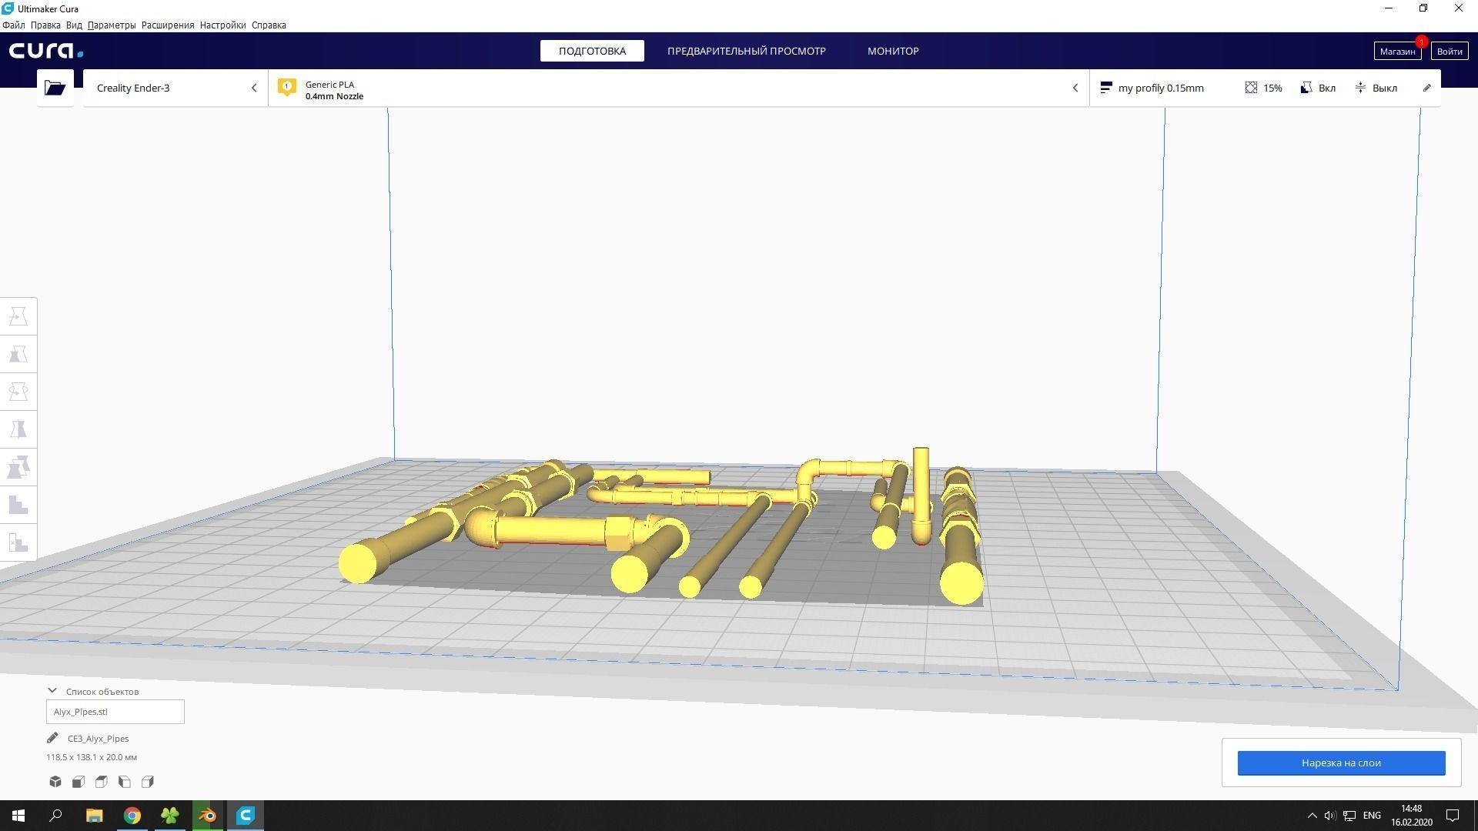Expand the Generic PLA material panel
This screenshot has height=831, width=1478.
[x=678, y=88]
